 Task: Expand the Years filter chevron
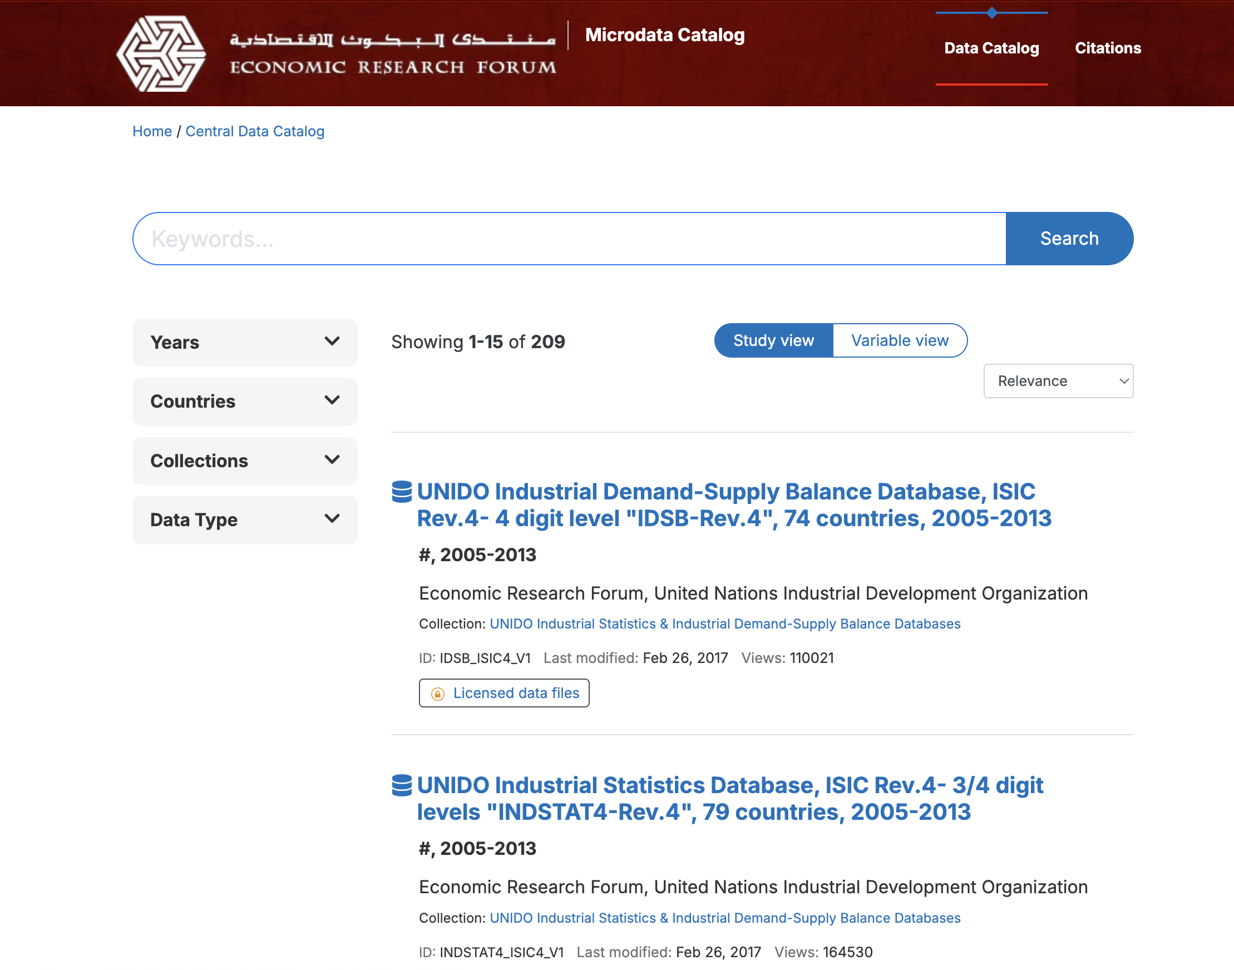point(332,342)
